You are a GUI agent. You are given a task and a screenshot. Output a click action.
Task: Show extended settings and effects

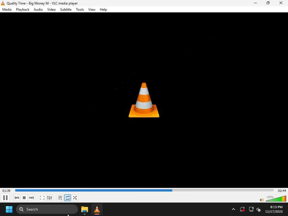[49, 198]
